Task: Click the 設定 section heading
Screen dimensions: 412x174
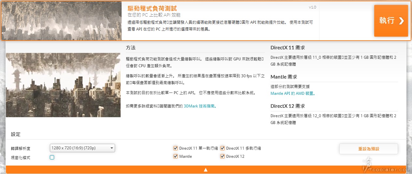Action: [x=16, y=134]
